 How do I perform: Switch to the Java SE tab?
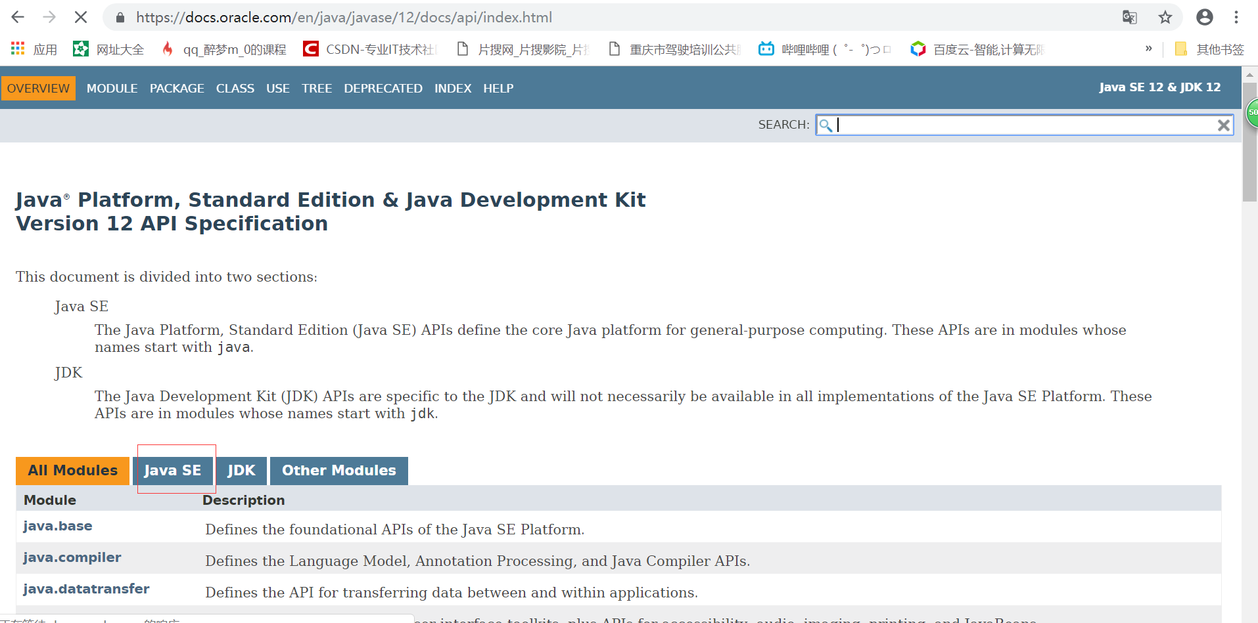[173, 471]
